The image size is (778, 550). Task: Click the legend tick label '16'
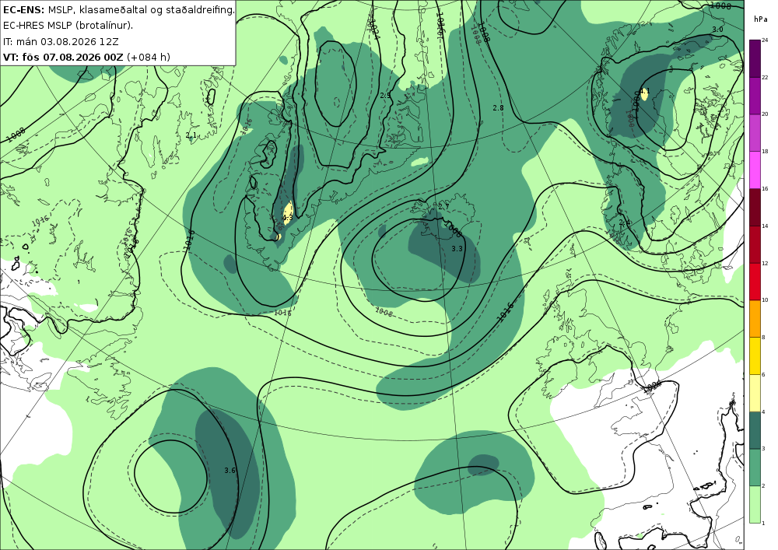[765, 189]
